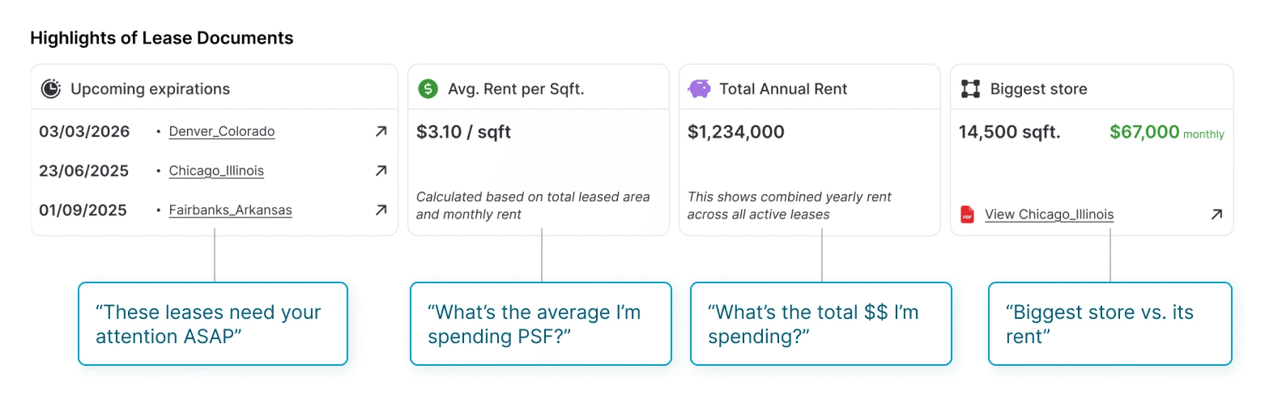
Task: Click the Total Annual Rent card header
Action: coord(783,89)
